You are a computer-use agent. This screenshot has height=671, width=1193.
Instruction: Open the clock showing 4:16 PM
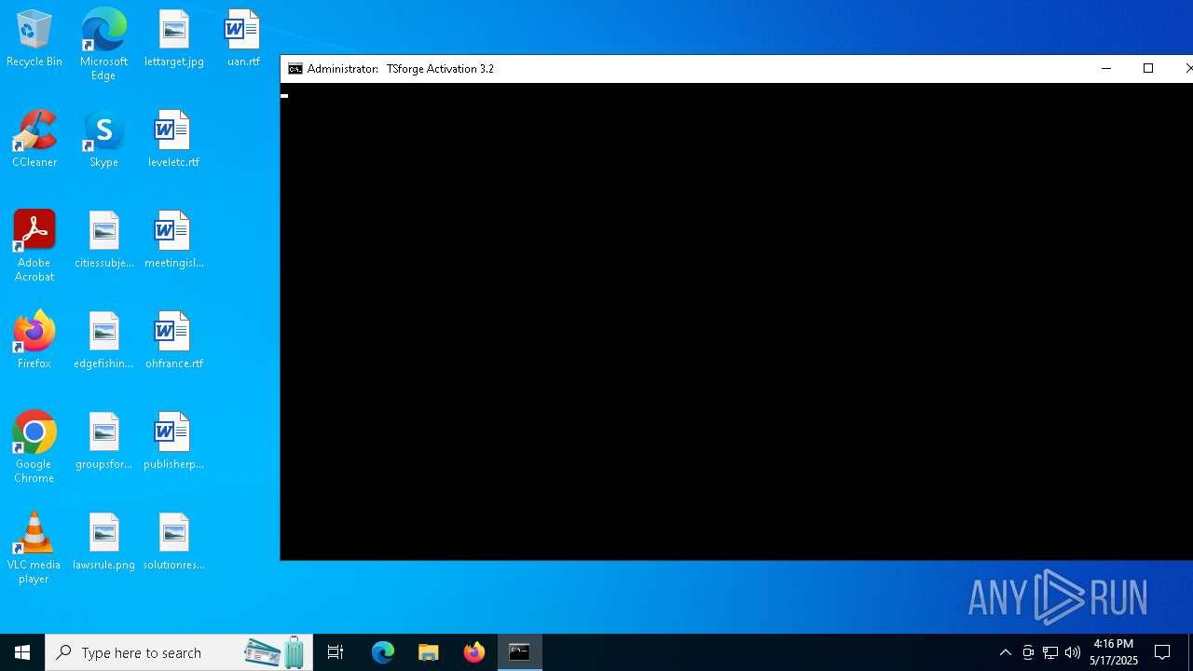[1114, 652]
